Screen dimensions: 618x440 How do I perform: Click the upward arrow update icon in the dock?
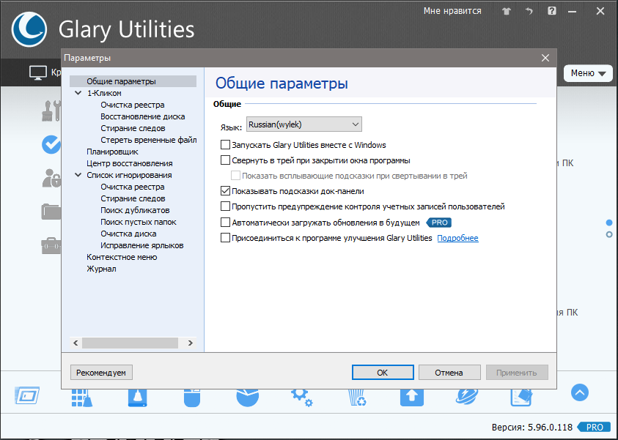[412, 398]
